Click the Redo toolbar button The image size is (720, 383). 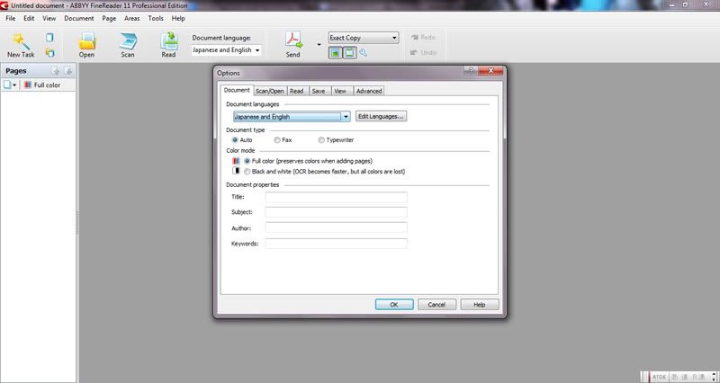423,38
